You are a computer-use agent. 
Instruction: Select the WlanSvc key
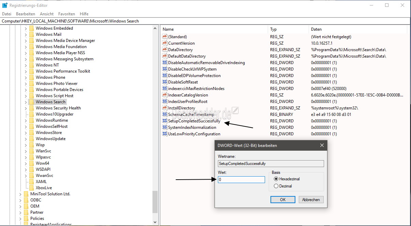pyautogui.click(x=43, y=151)
